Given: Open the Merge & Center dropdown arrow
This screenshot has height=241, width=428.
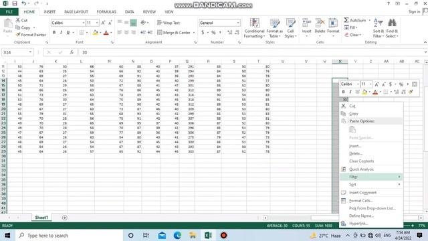Looking at the screenshot, I should pos(194,33).
